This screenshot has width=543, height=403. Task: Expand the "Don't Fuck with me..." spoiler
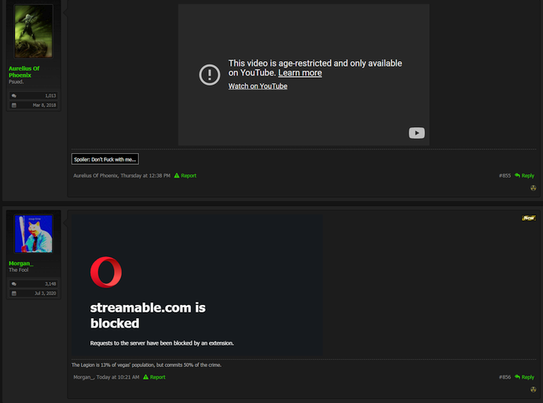[x=105, y=159]
